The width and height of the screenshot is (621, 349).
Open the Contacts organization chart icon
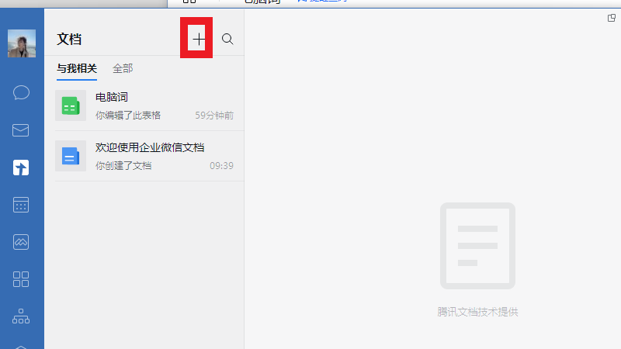coord(22,316)
